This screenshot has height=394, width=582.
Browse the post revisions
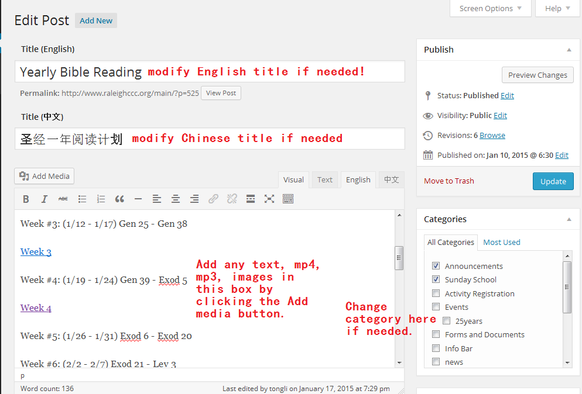point(492,135)
